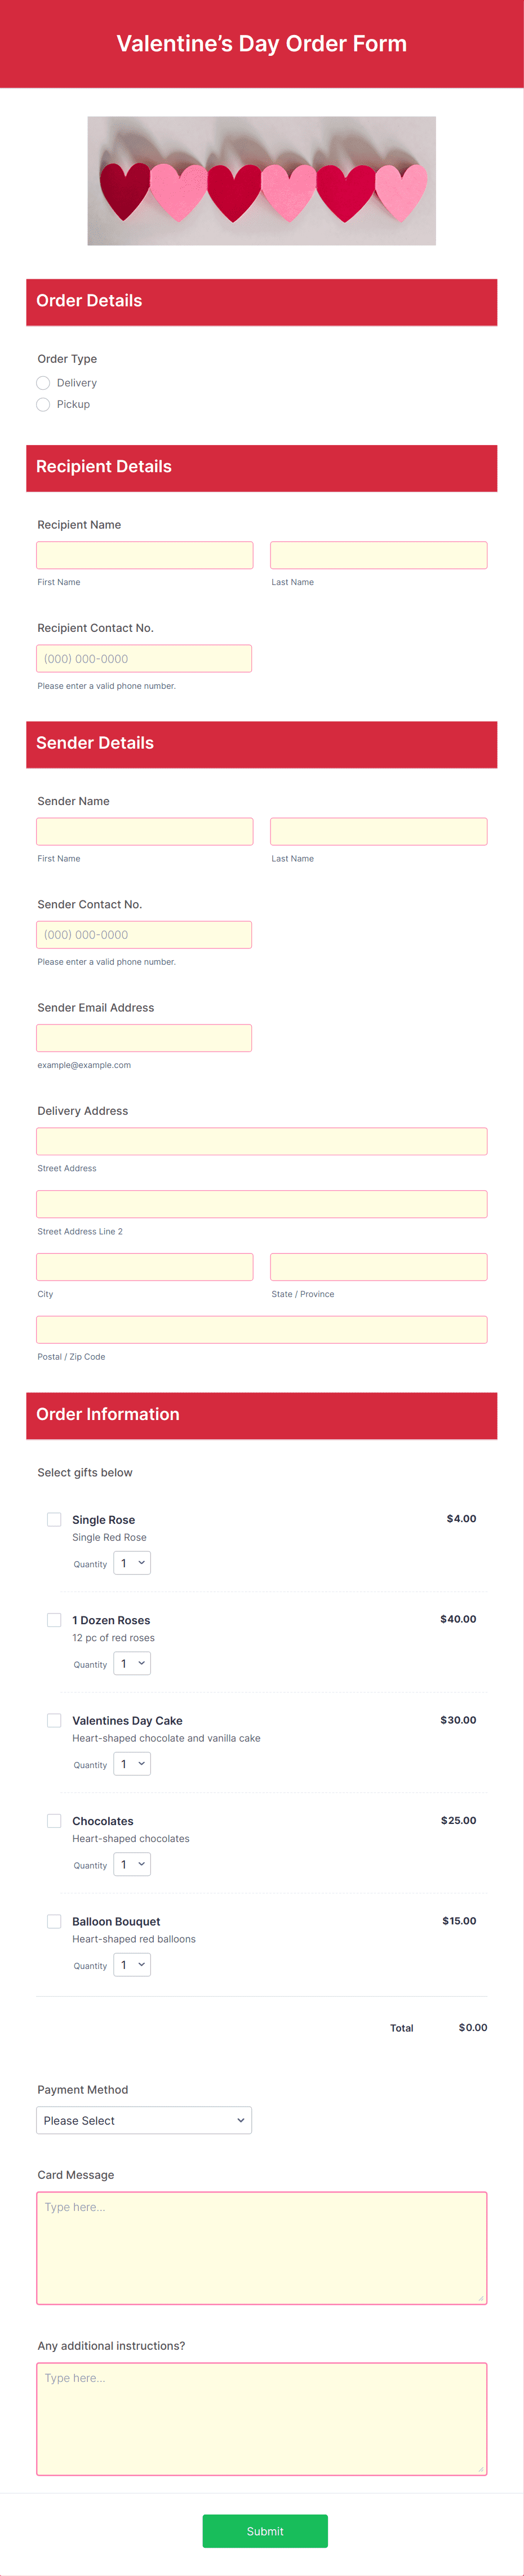Click the sender Last Name field
The image size is (524, 2576).
pos(378,831)
